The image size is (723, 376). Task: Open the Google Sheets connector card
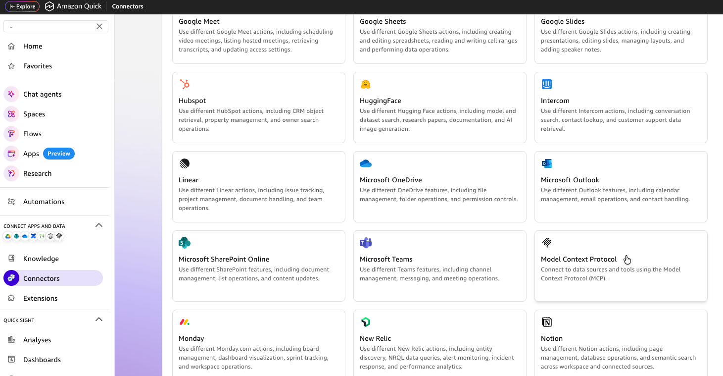(x=440, y=39)
